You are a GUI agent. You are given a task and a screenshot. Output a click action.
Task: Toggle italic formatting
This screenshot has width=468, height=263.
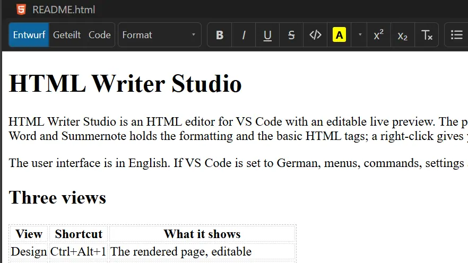pos(244,35)
